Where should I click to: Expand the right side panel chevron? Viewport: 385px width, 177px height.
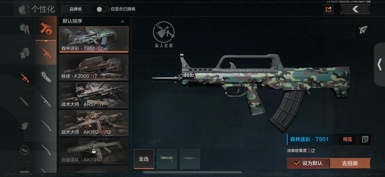coord(379,65)
